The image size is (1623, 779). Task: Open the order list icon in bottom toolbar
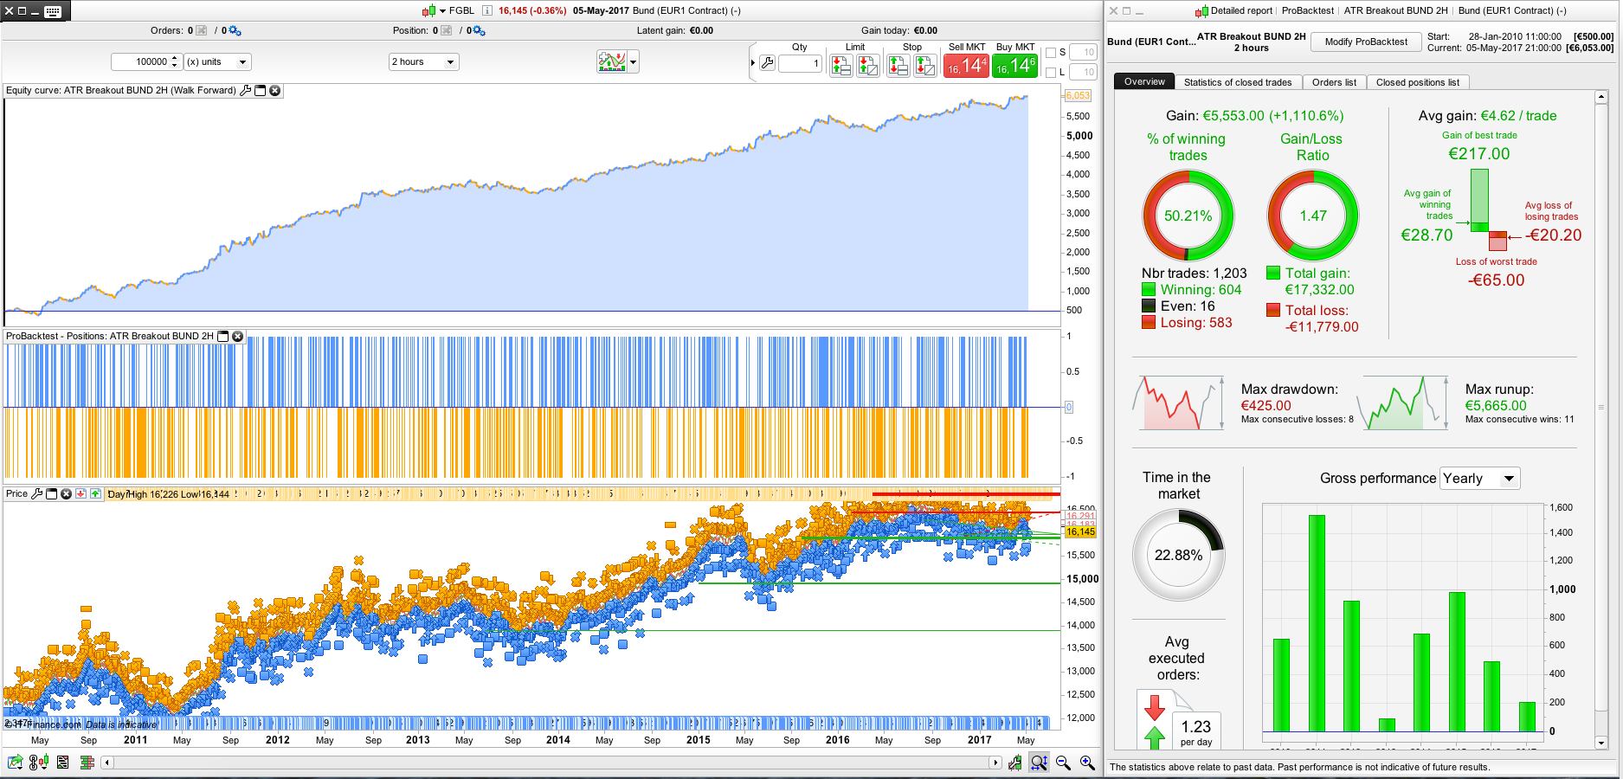tap(62, 763)
